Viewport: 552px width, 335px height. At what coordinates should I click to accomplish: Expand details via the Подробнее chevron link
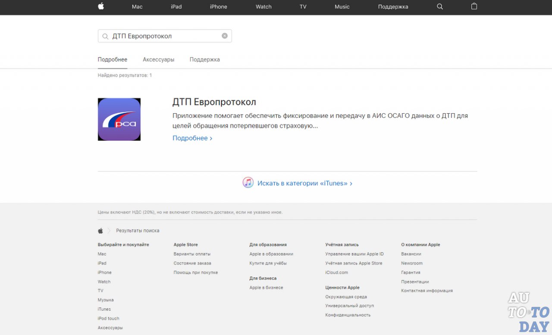(x=210, y=138)
